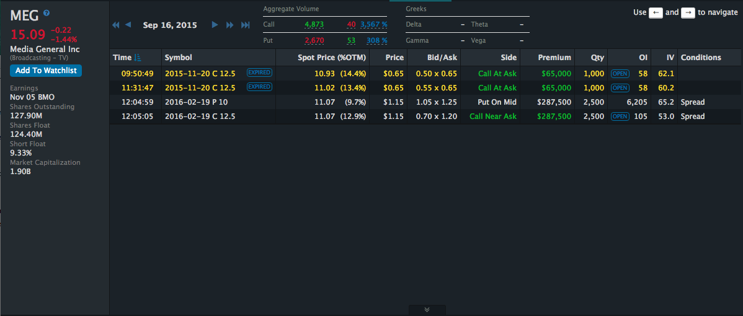Click the Call value 40 in red

351,24
